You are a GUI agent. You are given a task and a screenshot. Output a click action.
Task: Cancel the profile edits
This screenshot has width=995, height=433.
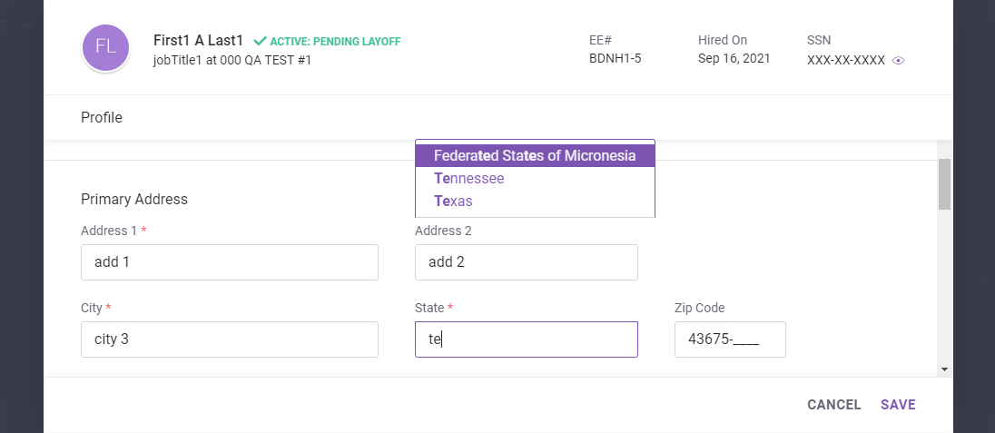coord(833,405)
